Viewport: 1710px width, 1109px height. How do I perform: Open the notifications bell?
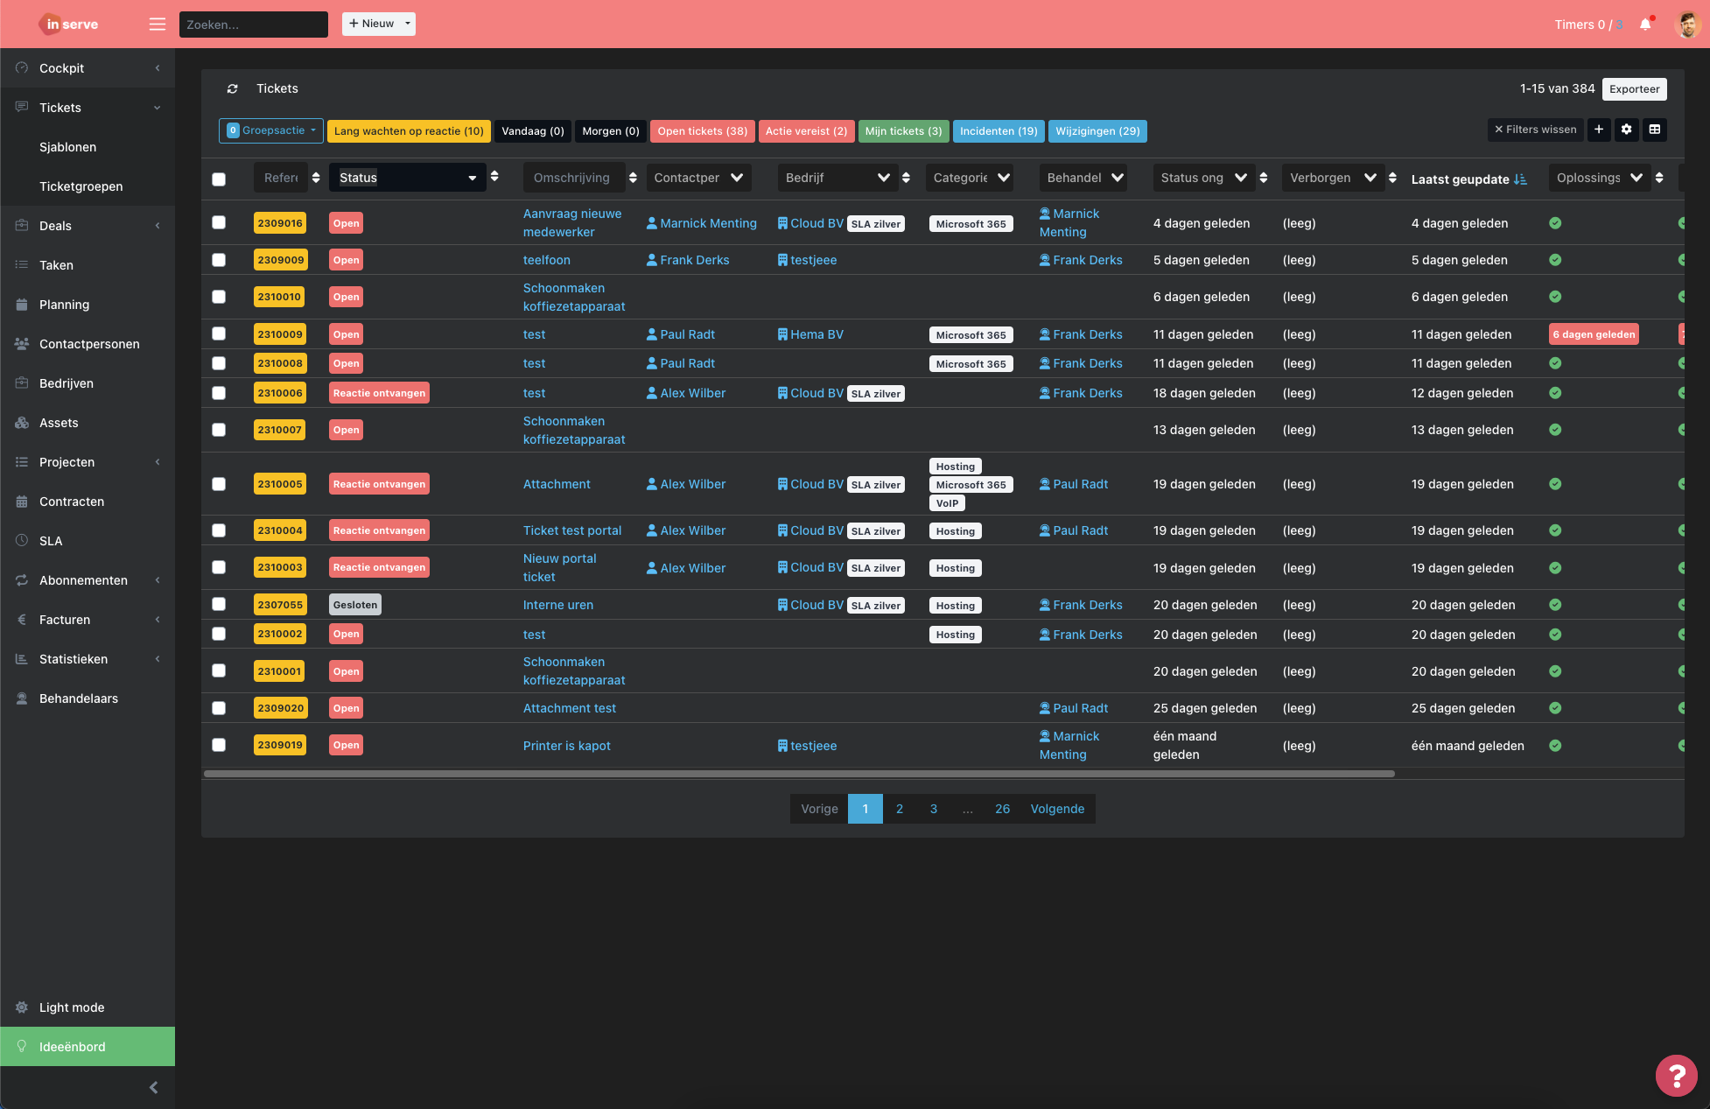click(1644, 25)
